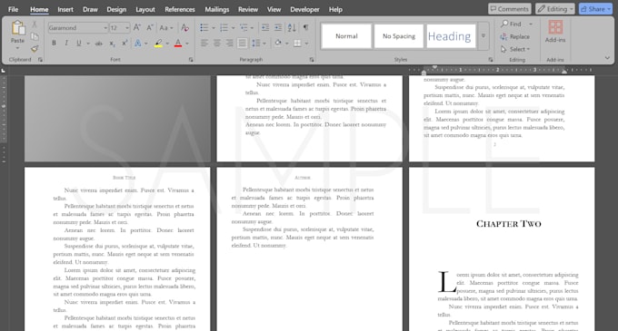This screenshot has width=618, height=331.
Task: Click the Multilevel list icon
Action: coord(244,27)
